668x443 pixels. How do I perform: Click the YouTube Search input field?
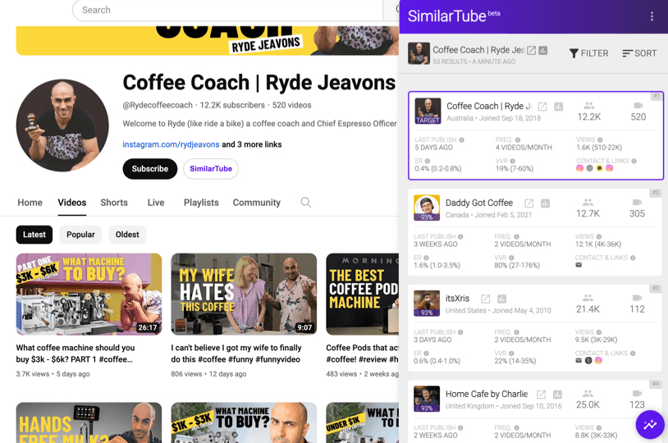pyautogui.click(x=228, y=10)
